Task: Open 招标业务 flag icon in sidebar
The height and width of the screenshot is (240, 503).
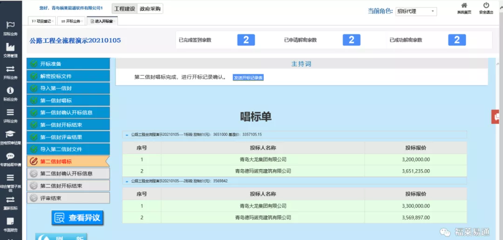Action: (x=10, y=25)
